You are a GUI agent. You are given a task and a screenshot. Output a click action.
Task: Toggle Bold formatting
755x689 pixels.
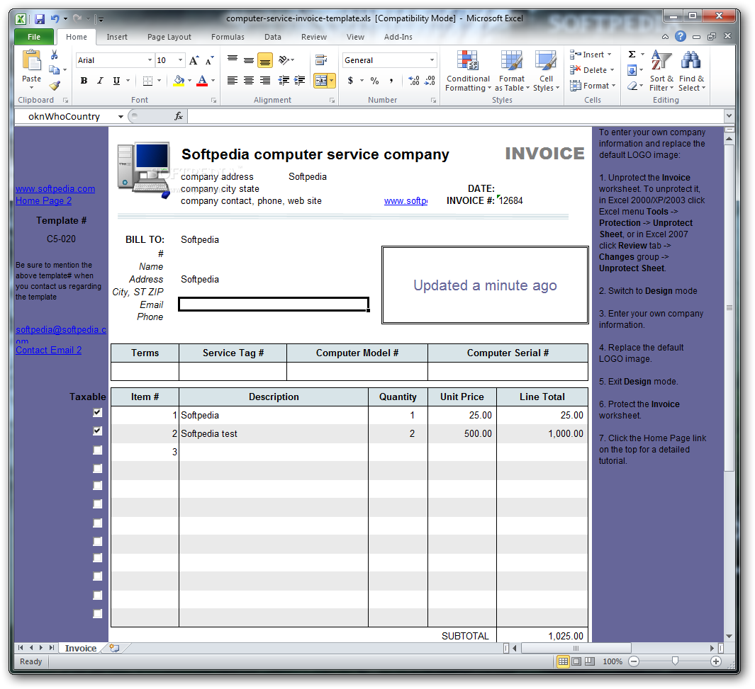[84, 81]
